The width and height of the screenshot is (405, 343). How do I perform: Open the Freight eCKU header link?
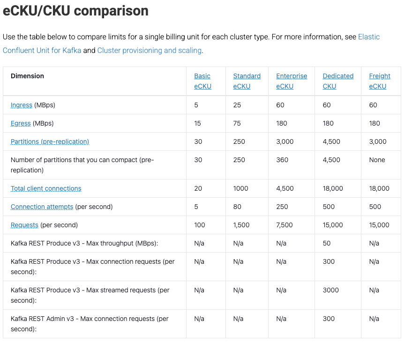(x=380, y=81)
